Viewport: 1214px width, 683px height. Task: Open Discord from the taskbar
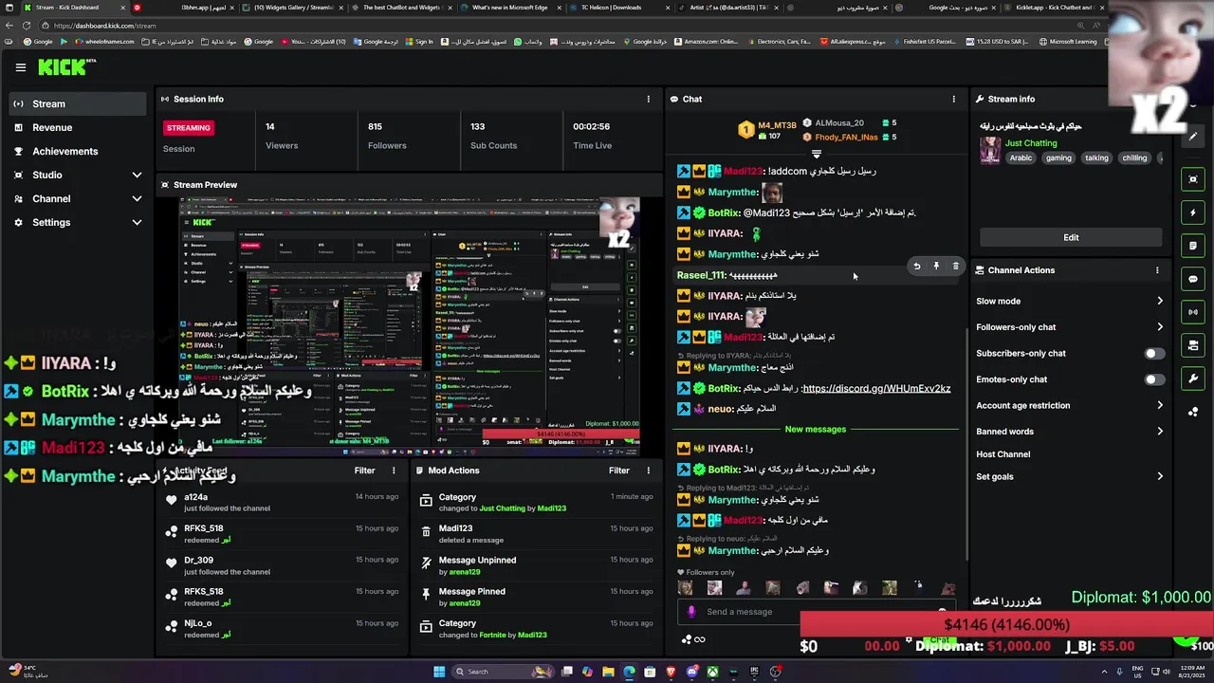pos(691,672)
